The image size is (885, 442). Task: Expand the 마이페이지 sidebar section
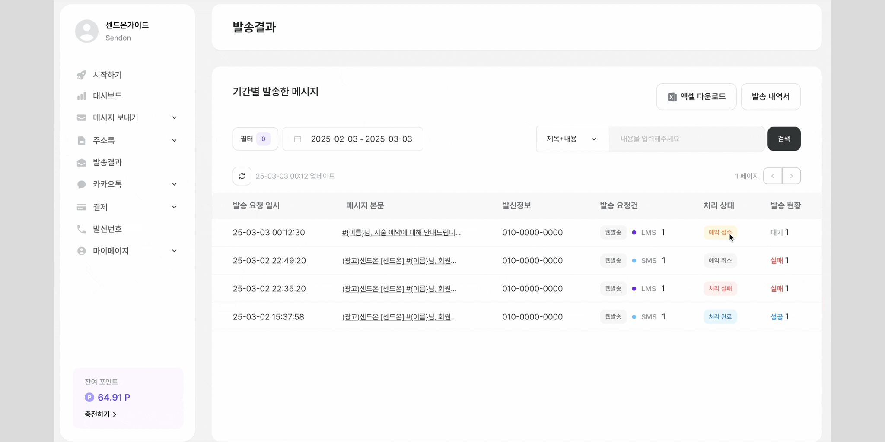(174, 251)
